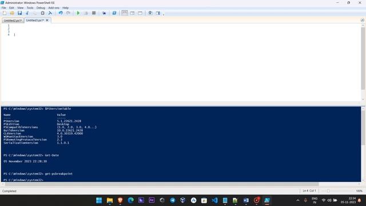Adjust the zoom slider in the status bar

pos(328,191)
